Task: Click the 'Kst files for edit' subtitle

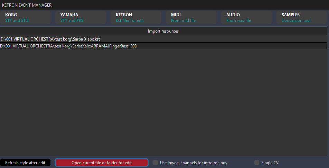Action: coord(130,20)
